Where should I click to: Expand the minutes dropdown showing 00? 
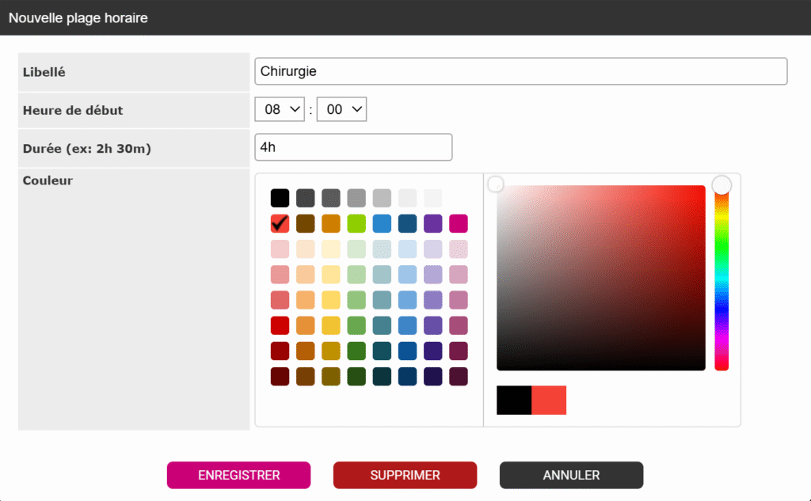(341, 110)
